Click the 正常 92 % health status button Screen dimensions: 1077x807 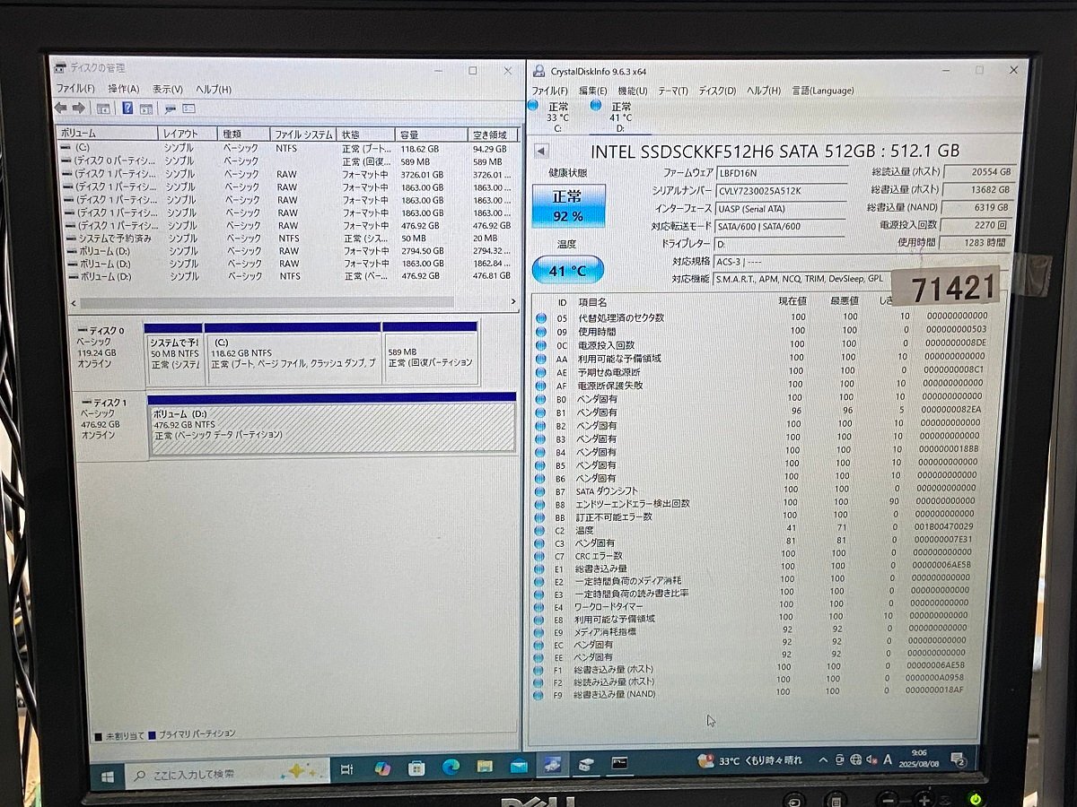568,205
